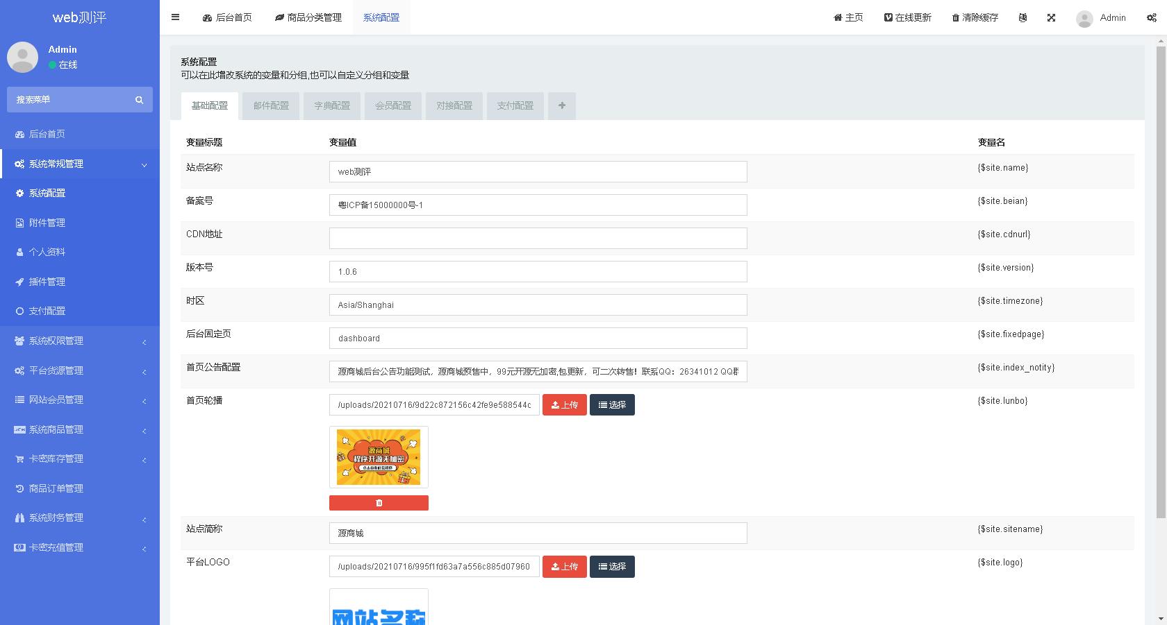Open 插件管理 in the sidebar

pos(80,282)
